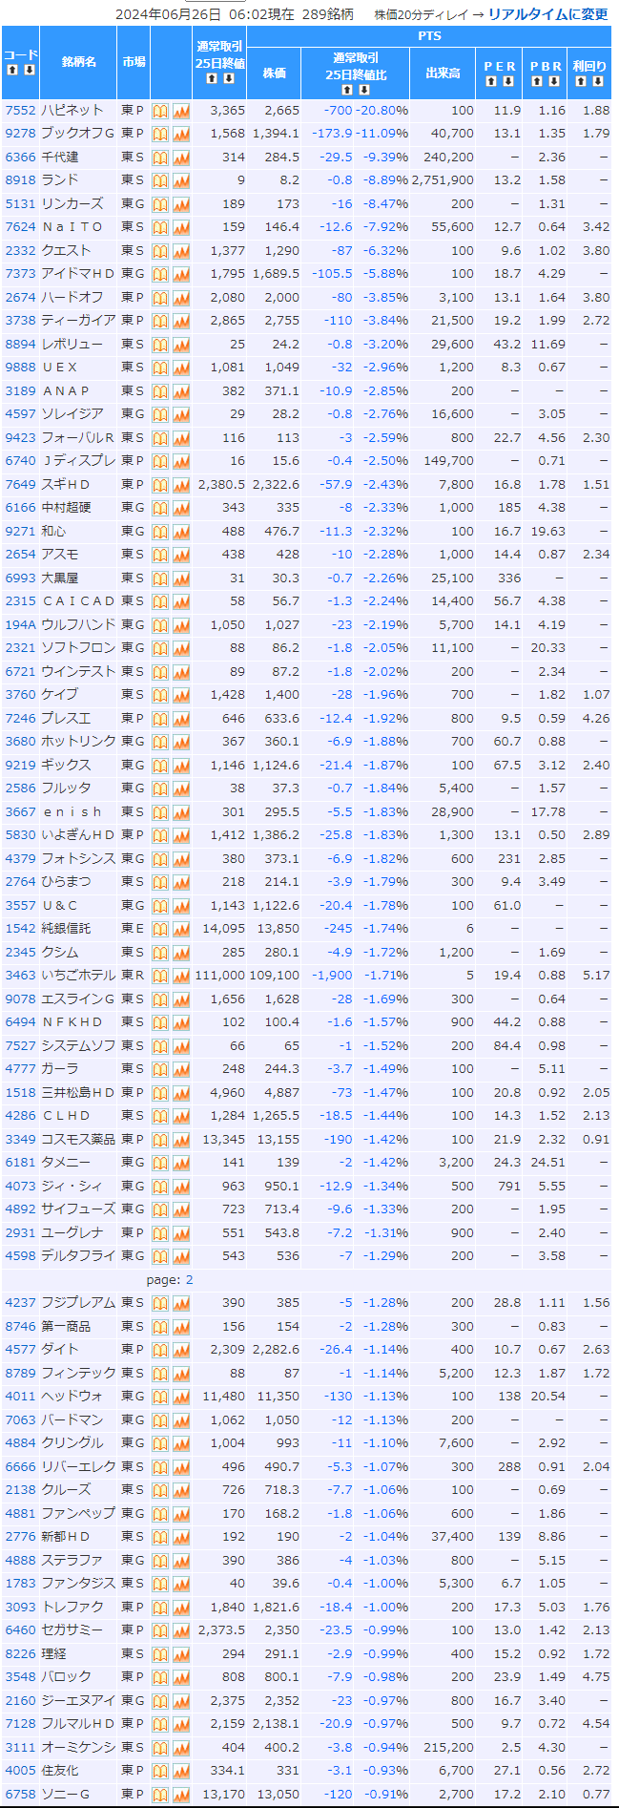Screen dimensions: 619x1808
Task: Open chart icon for ランド row
Action: point(181,181)
